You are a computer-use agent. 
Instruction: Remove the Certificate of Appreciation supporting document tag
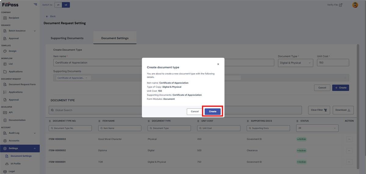click(x=86, y=78)
